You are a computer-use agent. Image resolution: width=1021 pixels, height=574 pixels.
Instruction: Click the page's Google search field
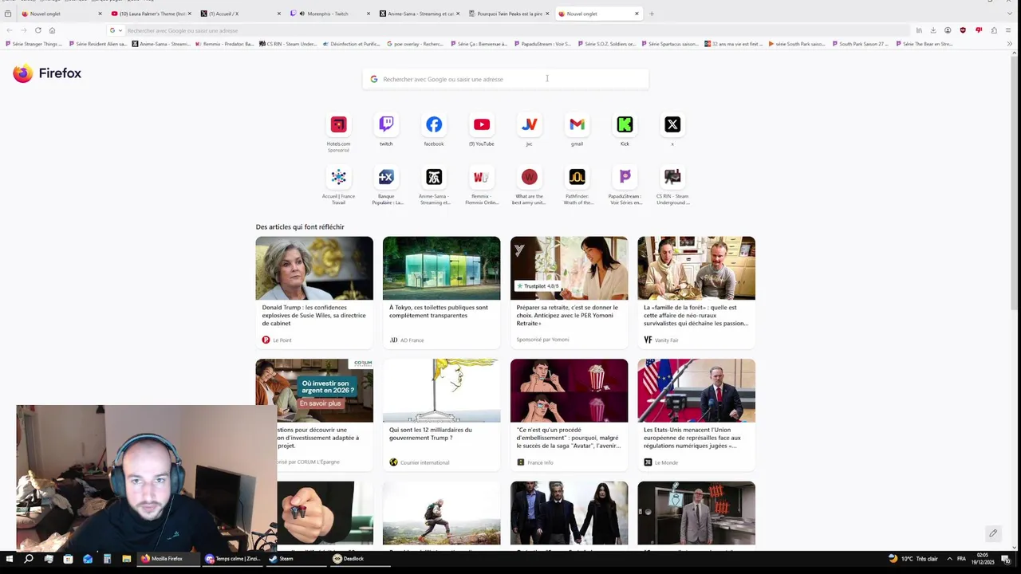[x=506, y=79]
